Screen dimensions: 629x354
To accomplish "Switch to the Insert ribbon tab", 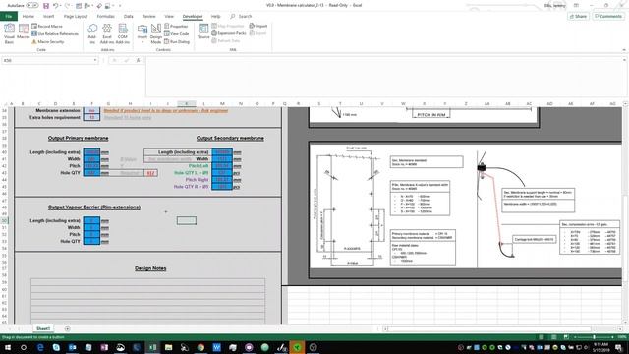I will pos(48,16).
